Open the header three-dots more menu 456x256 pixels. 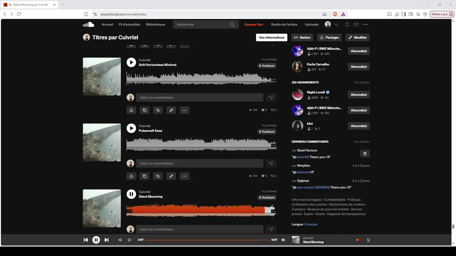coord(365,25)
